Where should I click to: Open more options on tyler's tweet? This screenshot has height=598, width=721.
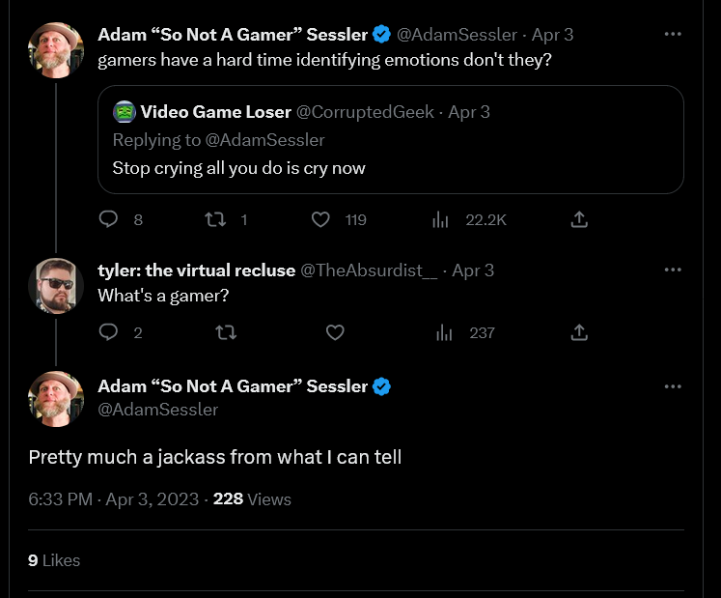click(x=673, y=270)
